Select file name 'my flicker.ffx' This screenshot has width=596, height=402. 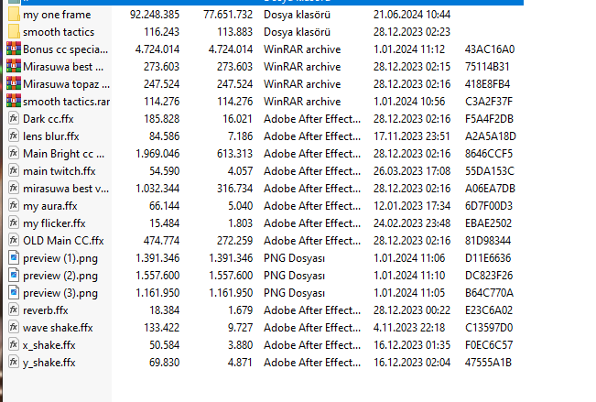(54, 223)
